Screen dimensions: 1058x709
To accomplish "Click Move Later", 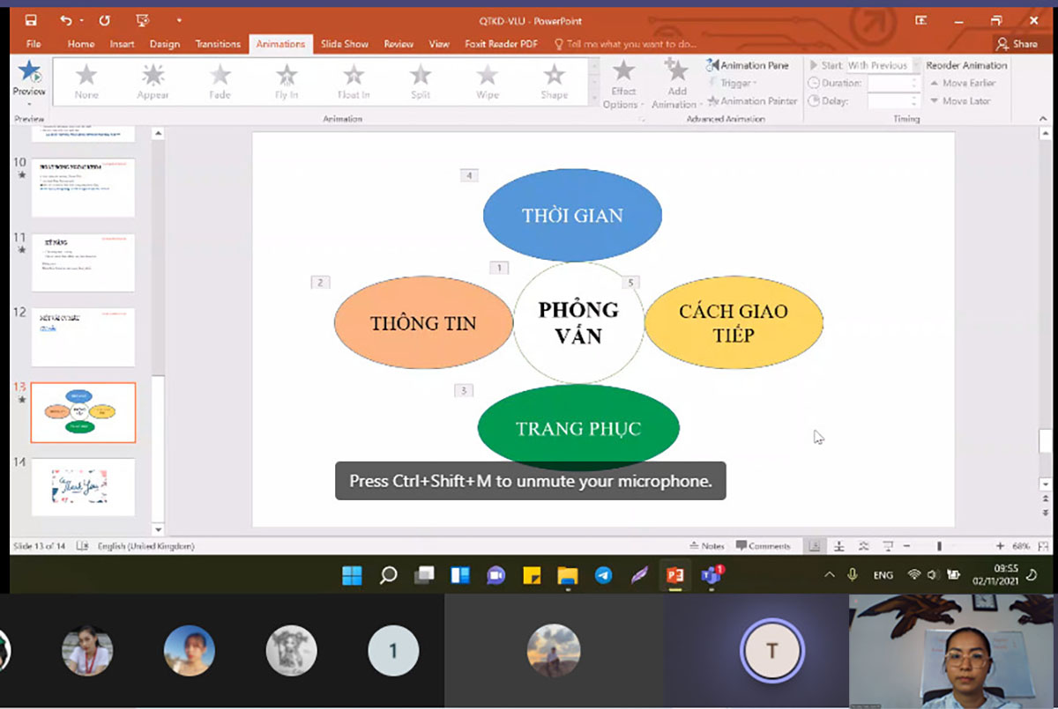I will coord(959,101).
